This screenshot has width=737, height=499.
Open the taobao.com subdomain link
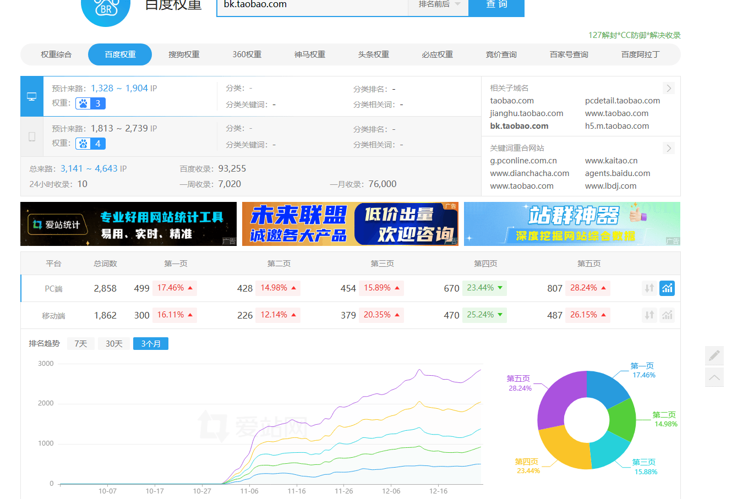tap(512, 101)
